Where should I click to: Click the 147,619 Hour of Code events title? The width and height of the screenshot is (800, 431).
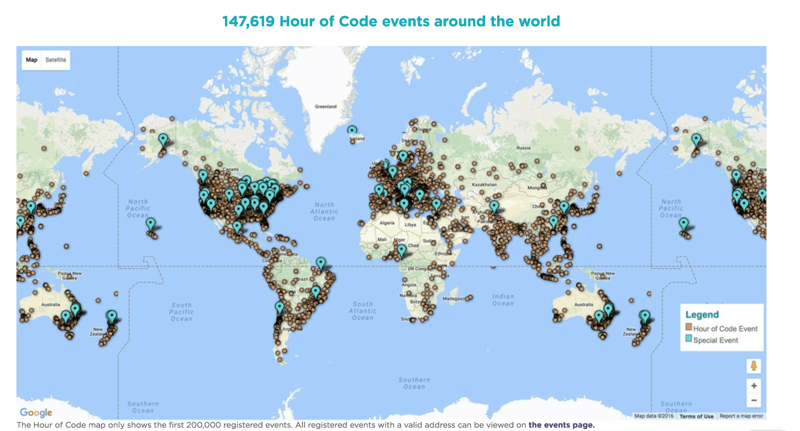[x=391, y=21]
